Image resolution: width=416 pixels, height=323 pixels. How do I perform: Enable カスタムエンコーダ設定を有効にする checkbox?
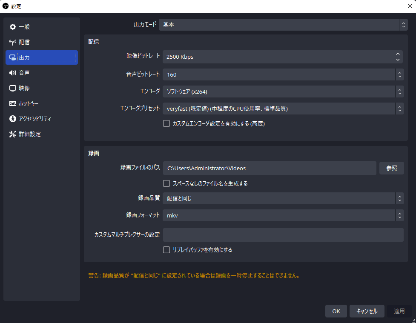click(167, 124)
